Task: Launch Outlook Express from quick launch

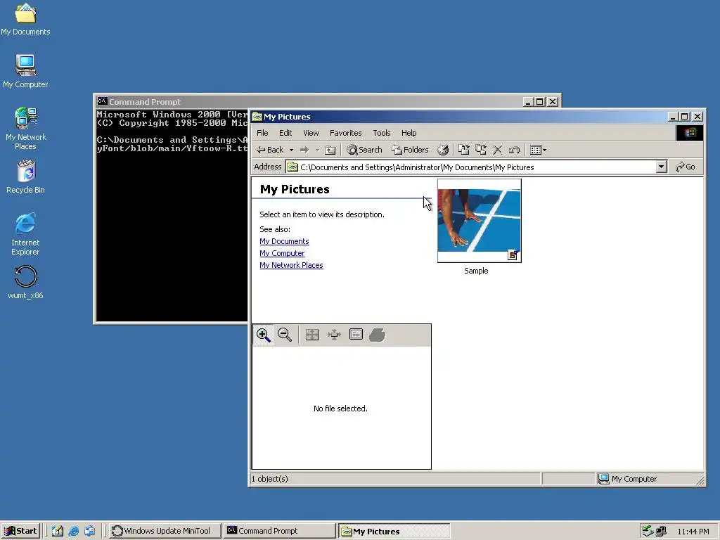Action: 89,531
